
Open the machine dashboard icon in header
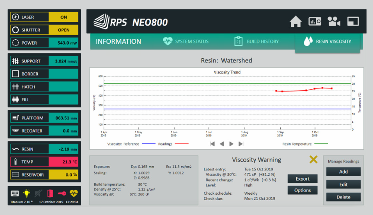pos(315,21)
